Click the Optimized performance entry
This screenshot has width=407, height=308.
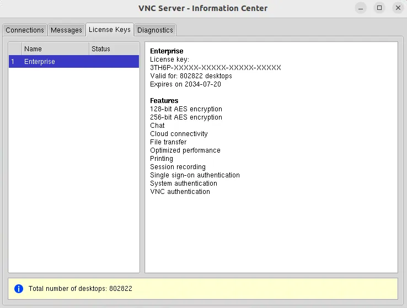coord(185,150)
